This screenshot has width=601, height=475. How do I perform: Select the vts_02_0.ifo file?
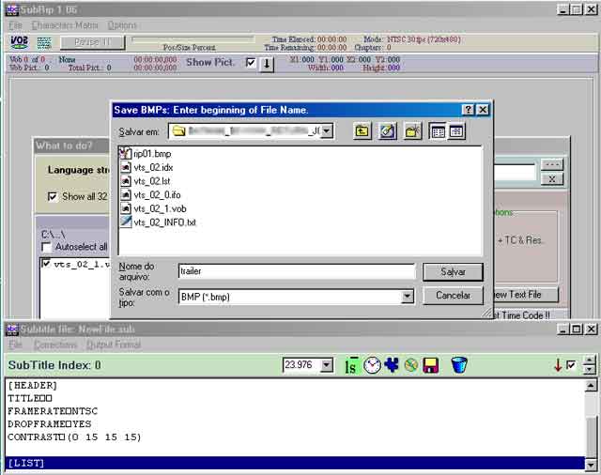(x=150, y=195)
